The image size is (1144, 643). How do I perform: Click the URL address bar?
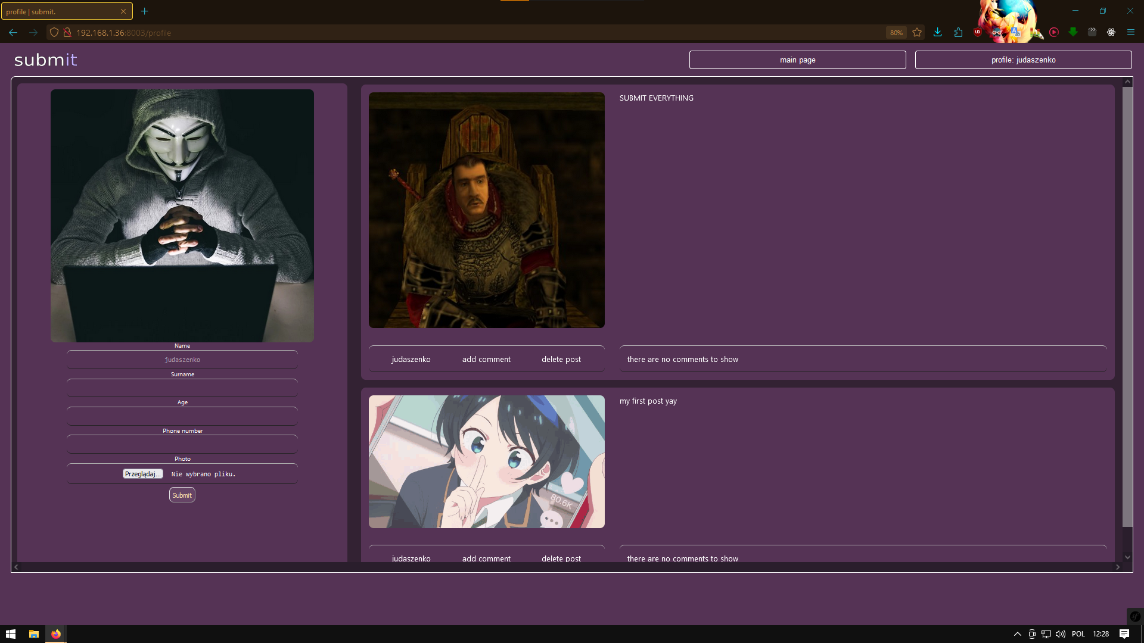465,33
